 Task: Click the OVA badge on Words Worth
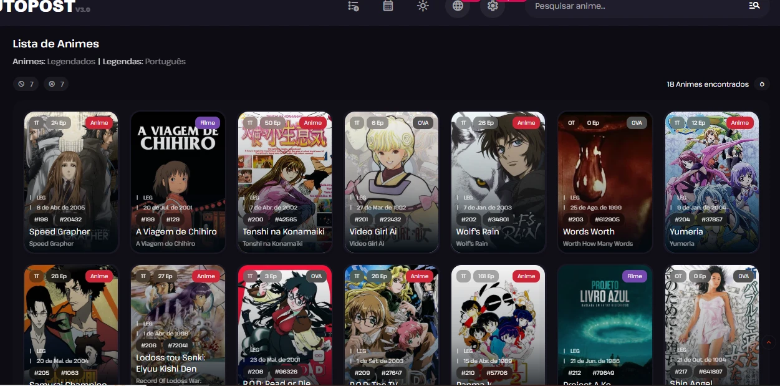pyautogui.click(x=636, y=123)
